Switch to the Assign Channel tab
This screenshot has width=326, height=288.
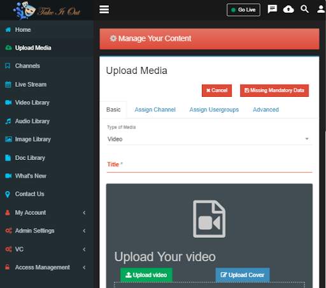click(155, 110)
